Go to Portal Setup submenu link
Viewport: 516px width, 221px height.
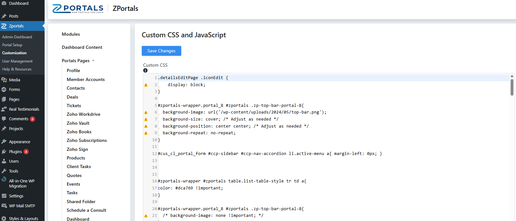pos(12,45)
